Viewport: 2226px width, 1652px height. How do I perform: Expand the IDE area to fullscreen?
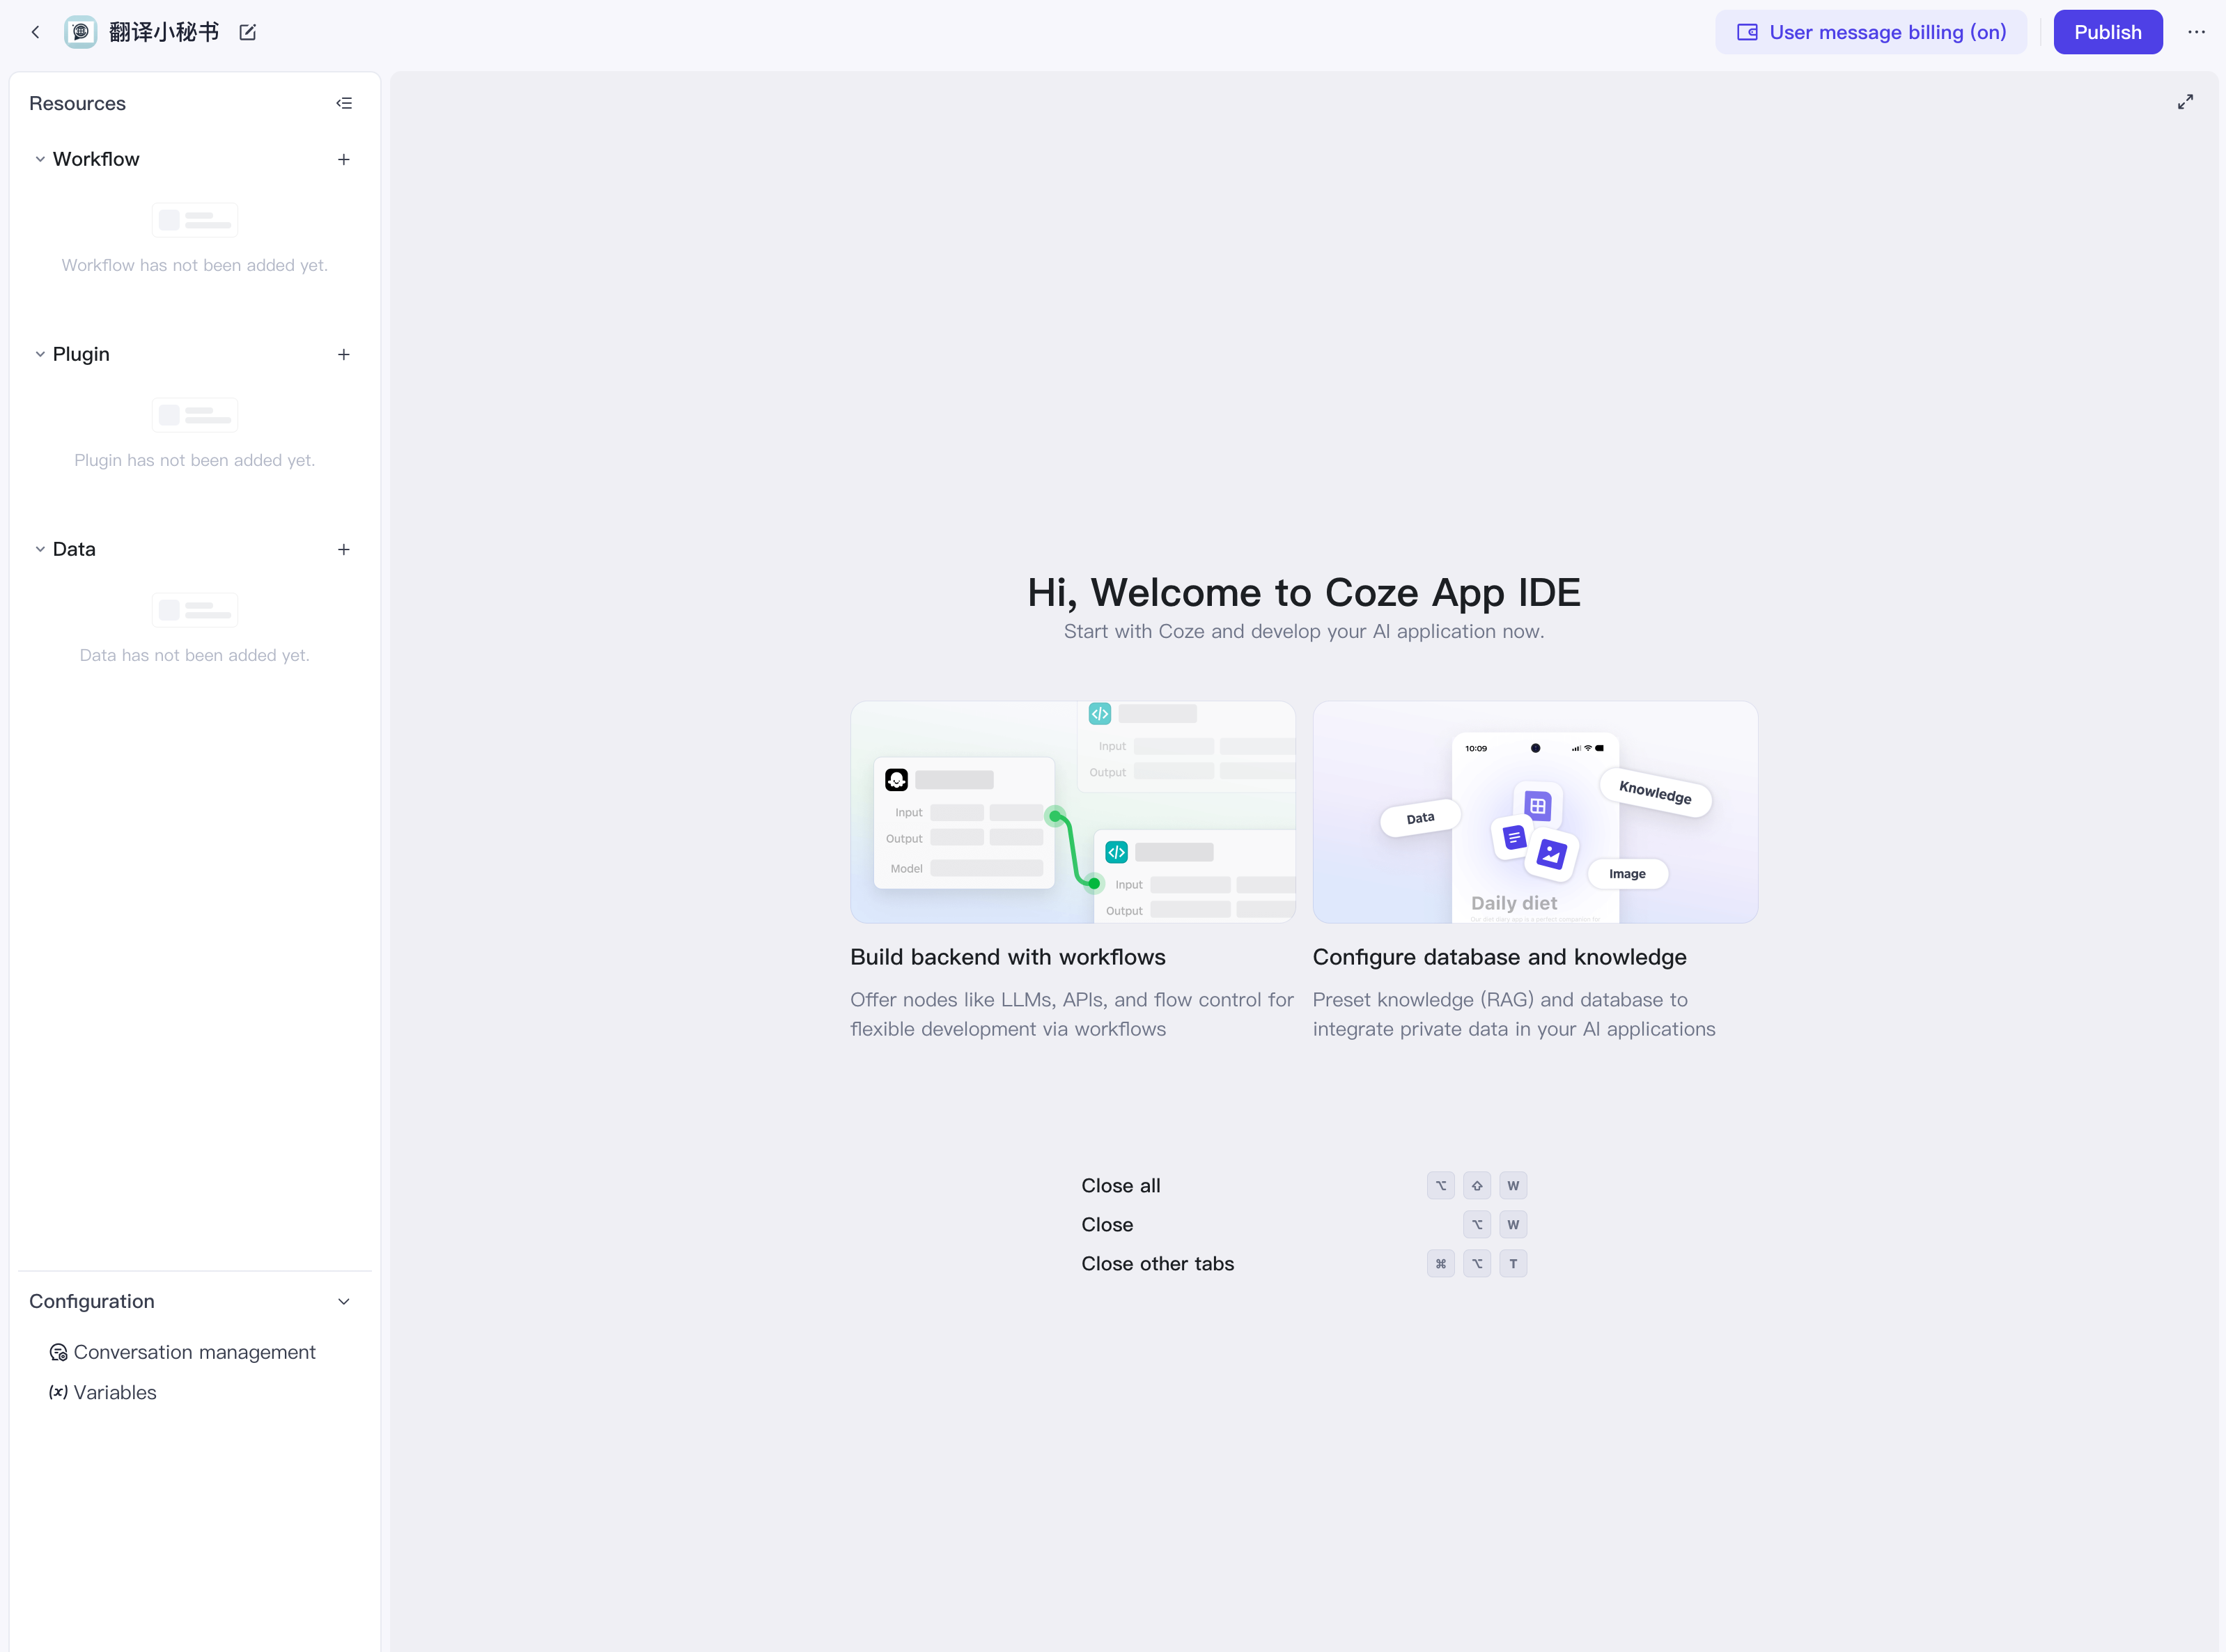click(2186, 102)
